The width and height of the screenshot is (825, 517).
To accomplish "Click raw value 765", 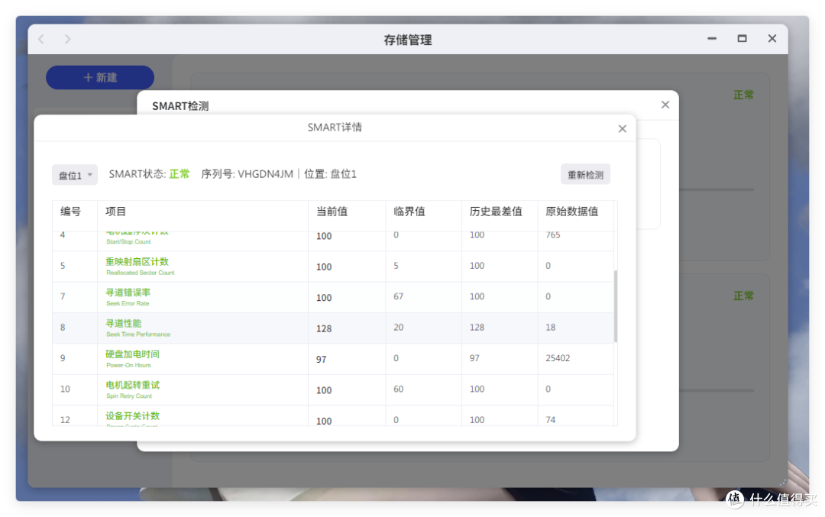I will click(553, 234).
